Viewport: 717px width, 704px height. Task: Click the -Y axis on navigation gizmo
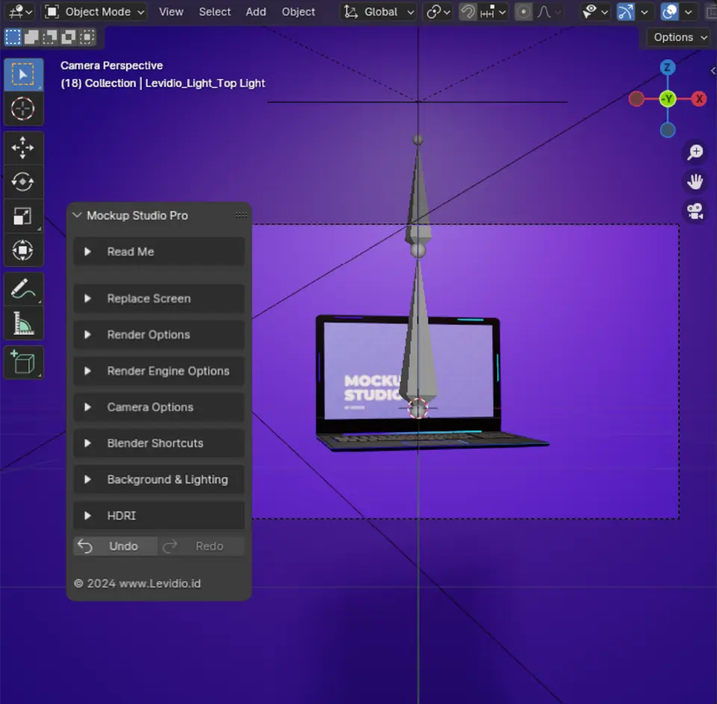tap(668, 99)
